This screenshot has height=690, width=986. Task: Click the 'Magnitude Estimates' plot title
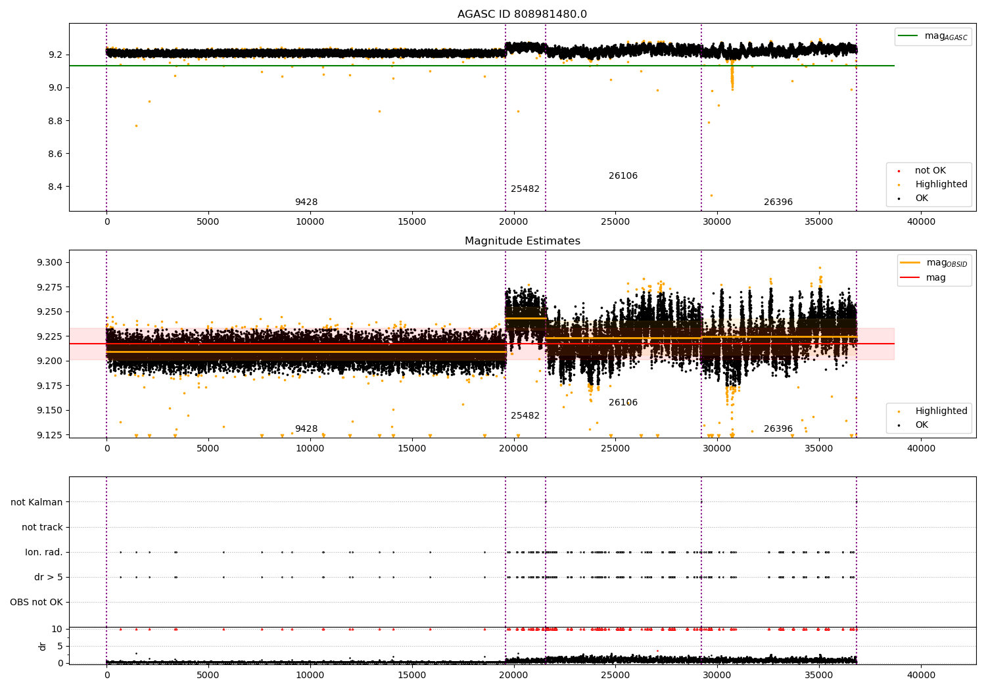point(523,241)
